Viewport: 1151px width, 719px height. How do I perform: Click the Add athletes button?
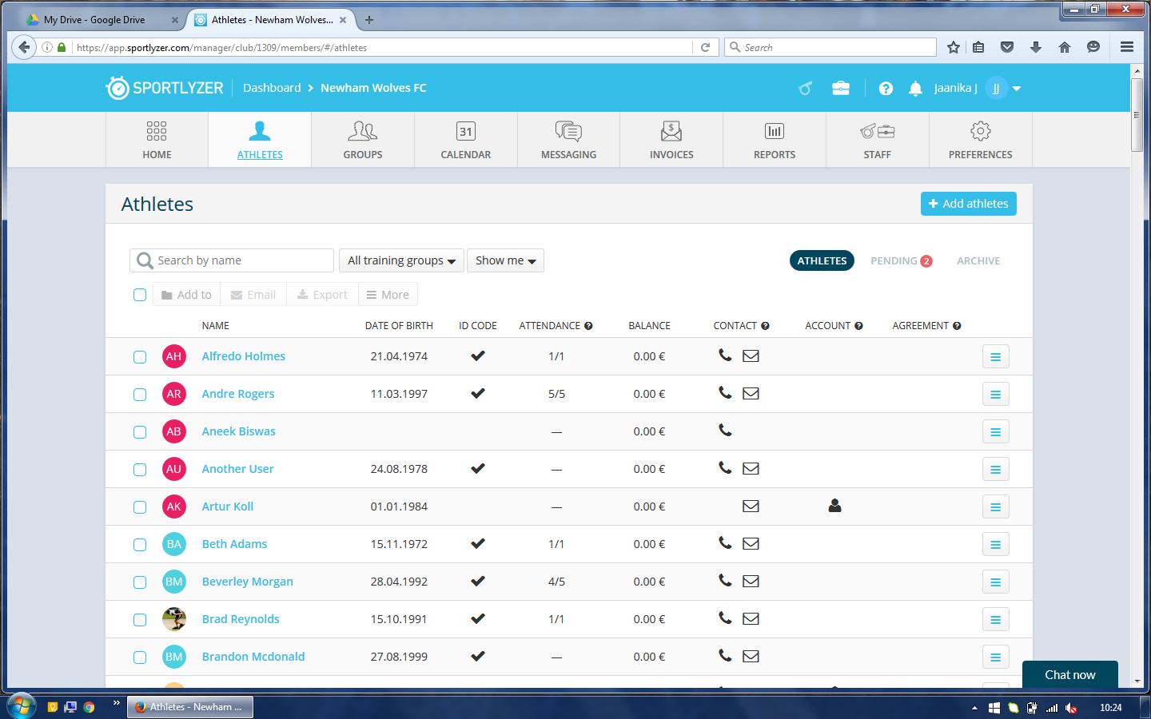[x=968, y=204]
